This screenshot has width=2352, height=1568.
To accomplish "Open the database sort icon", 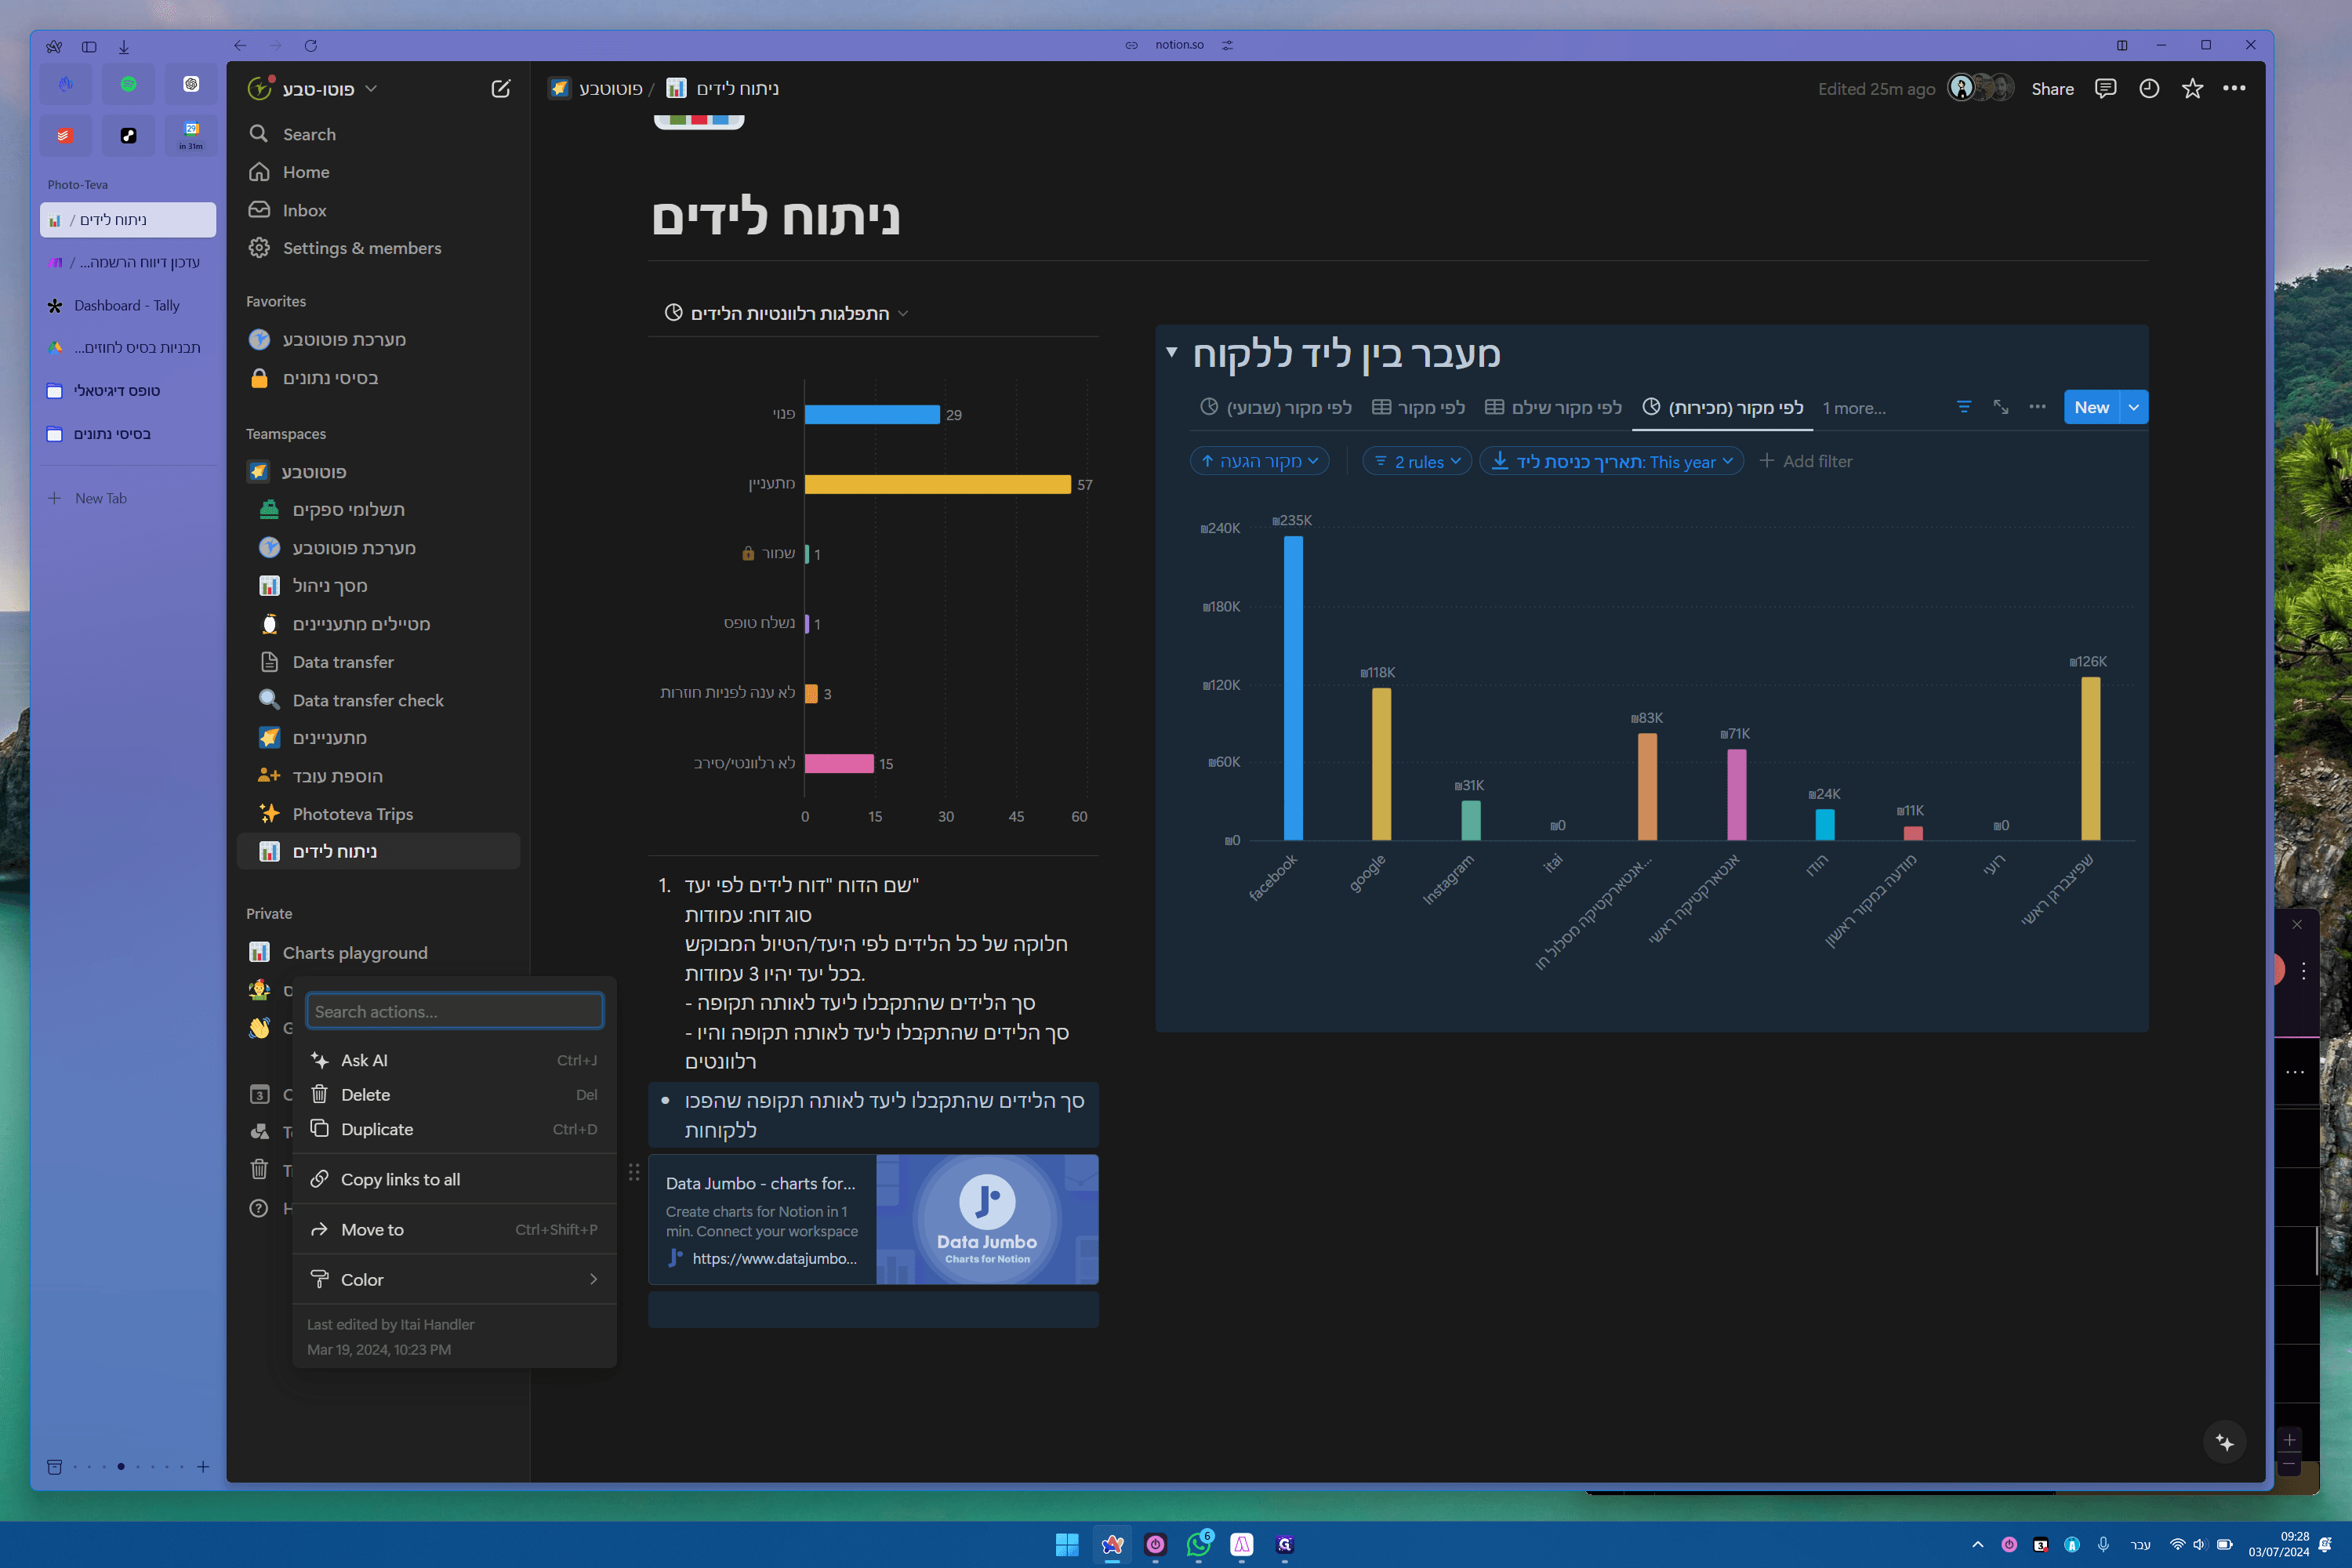I will [x=1964, y=407].
